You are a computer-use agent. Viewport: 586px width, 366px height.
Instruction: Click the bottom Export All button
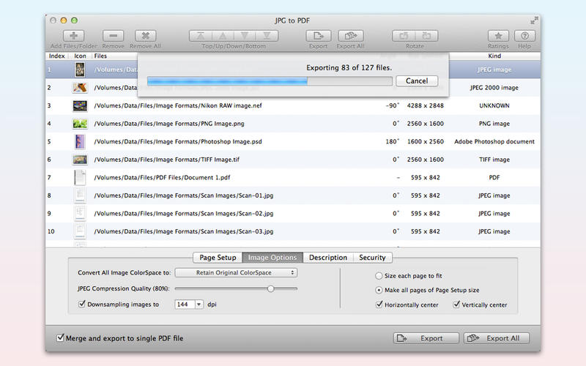497,338
